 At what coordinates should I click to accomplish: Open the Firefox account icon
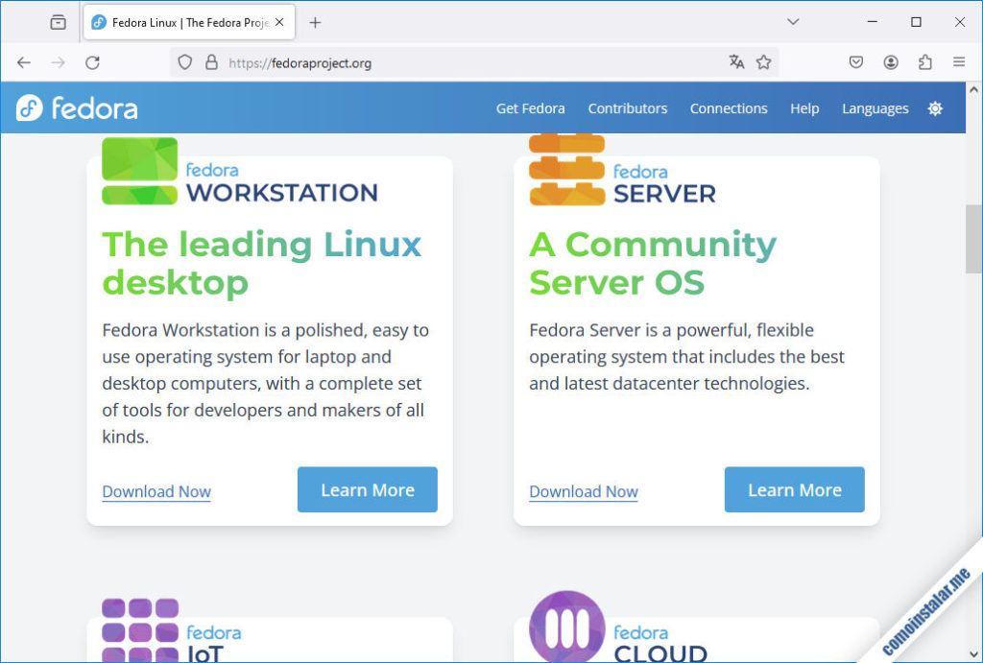(891, 62)
